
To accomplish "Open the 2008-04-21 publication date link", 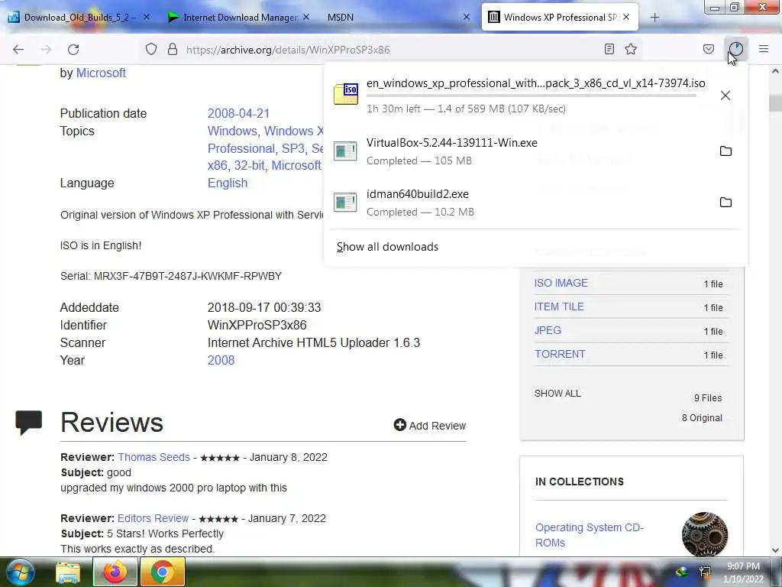I will pyautogui.click(x=238, y=113).
